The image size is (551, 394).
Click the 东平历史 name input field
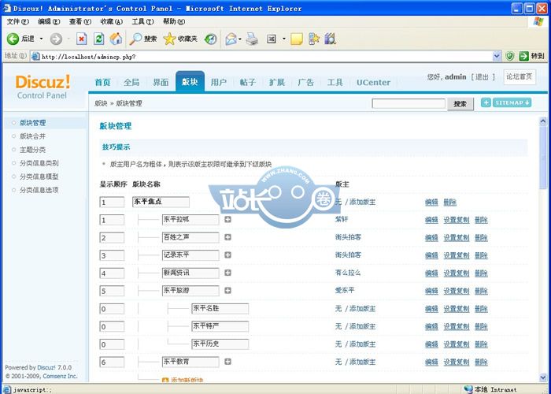[220, 344]
